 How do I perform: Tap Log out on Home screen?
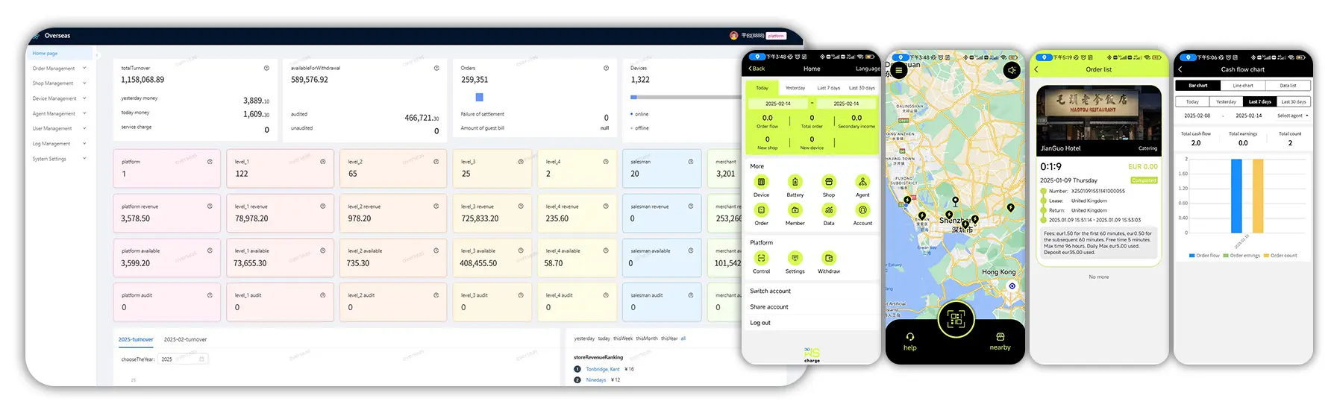(760, 323)
